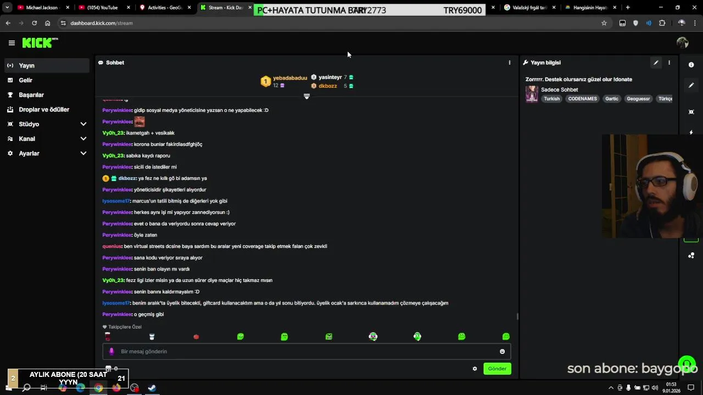Click the share nodes icon in right rail
703x395 pixels.
click(x=691, y=256)
